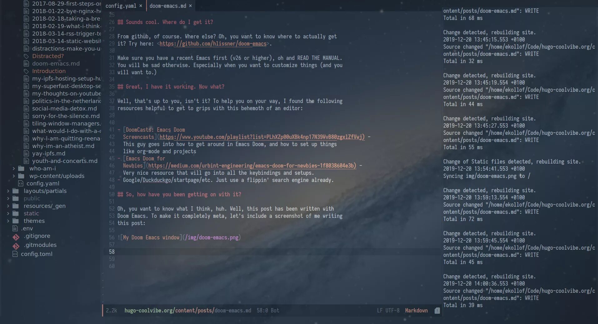The width and height of the screenshot is (598, 324).
Task: Click the resources/_gen folder icon
Action: click(x=16, y=206)
